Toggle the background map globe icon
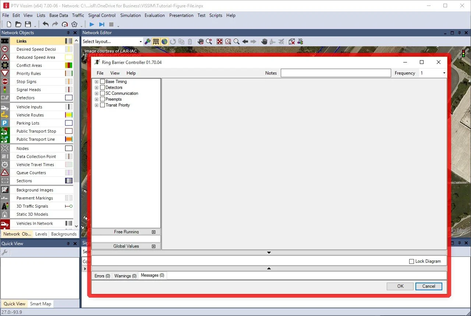This screenshot has height=316, width=471. (x=164, y=41)
